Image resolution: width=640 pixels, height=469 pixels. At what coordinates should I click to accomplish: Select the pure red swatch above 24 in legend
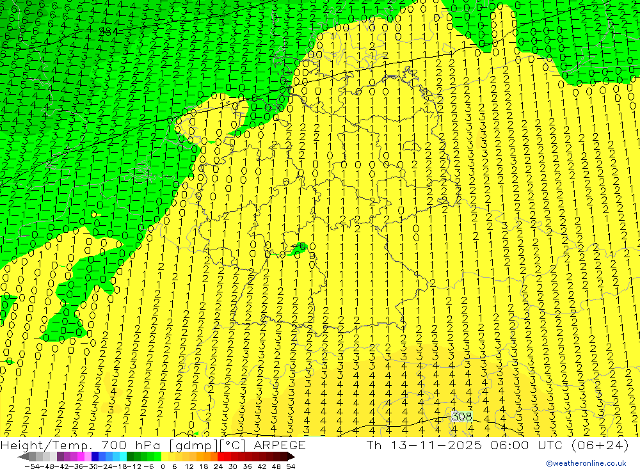(221, 457)
